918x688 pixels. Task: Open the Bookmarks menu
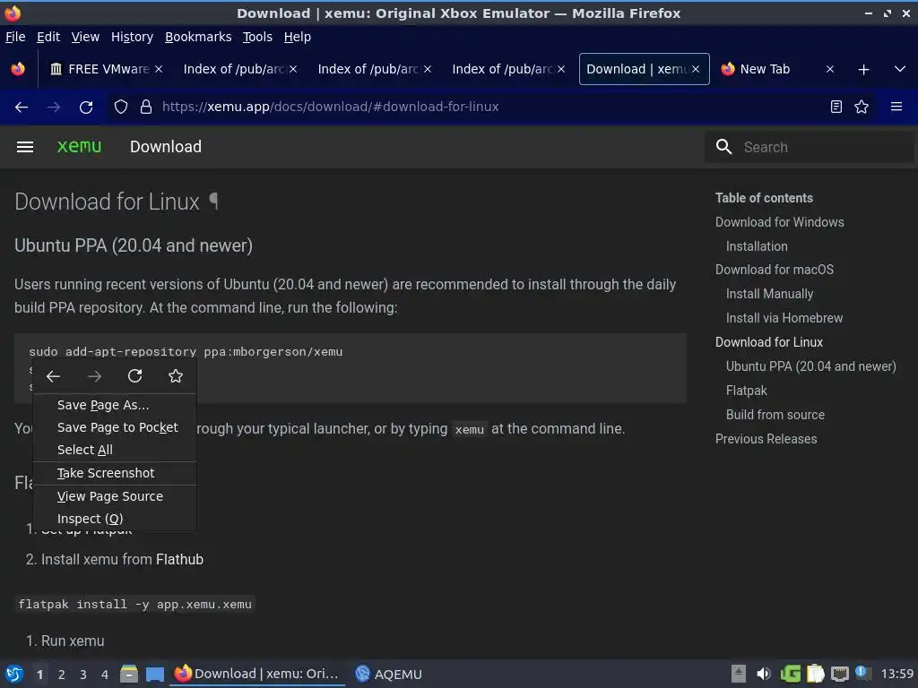[198, 37]
